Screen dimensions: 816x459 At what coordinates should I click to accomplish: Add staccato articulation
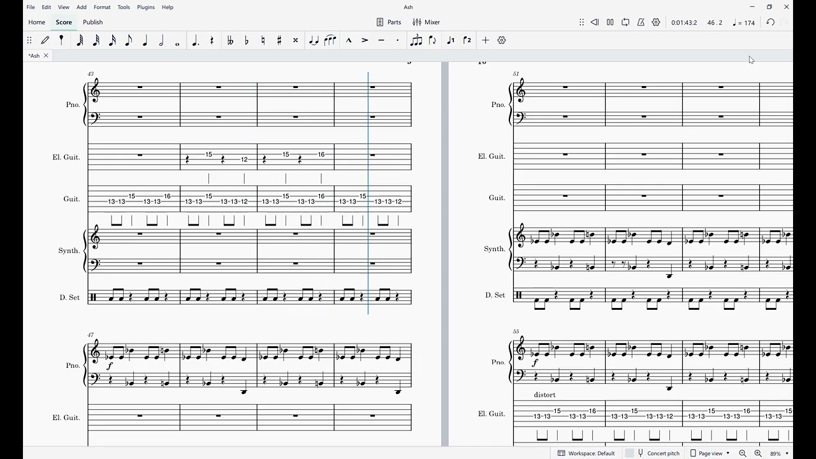click(397, 40)
